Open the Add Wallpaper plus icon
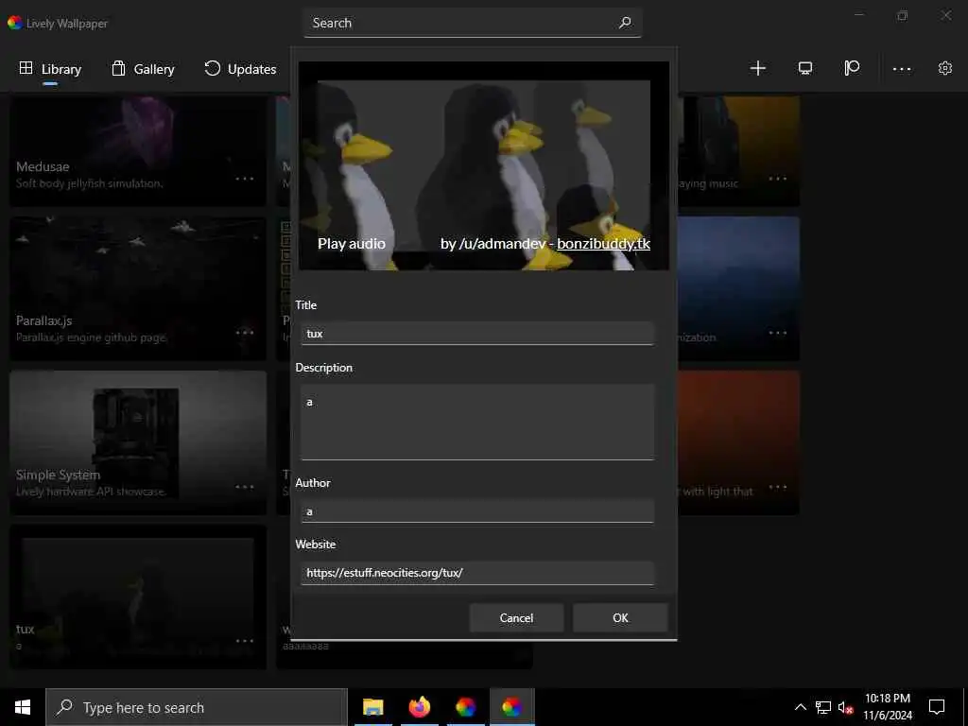 pos(757,68)
